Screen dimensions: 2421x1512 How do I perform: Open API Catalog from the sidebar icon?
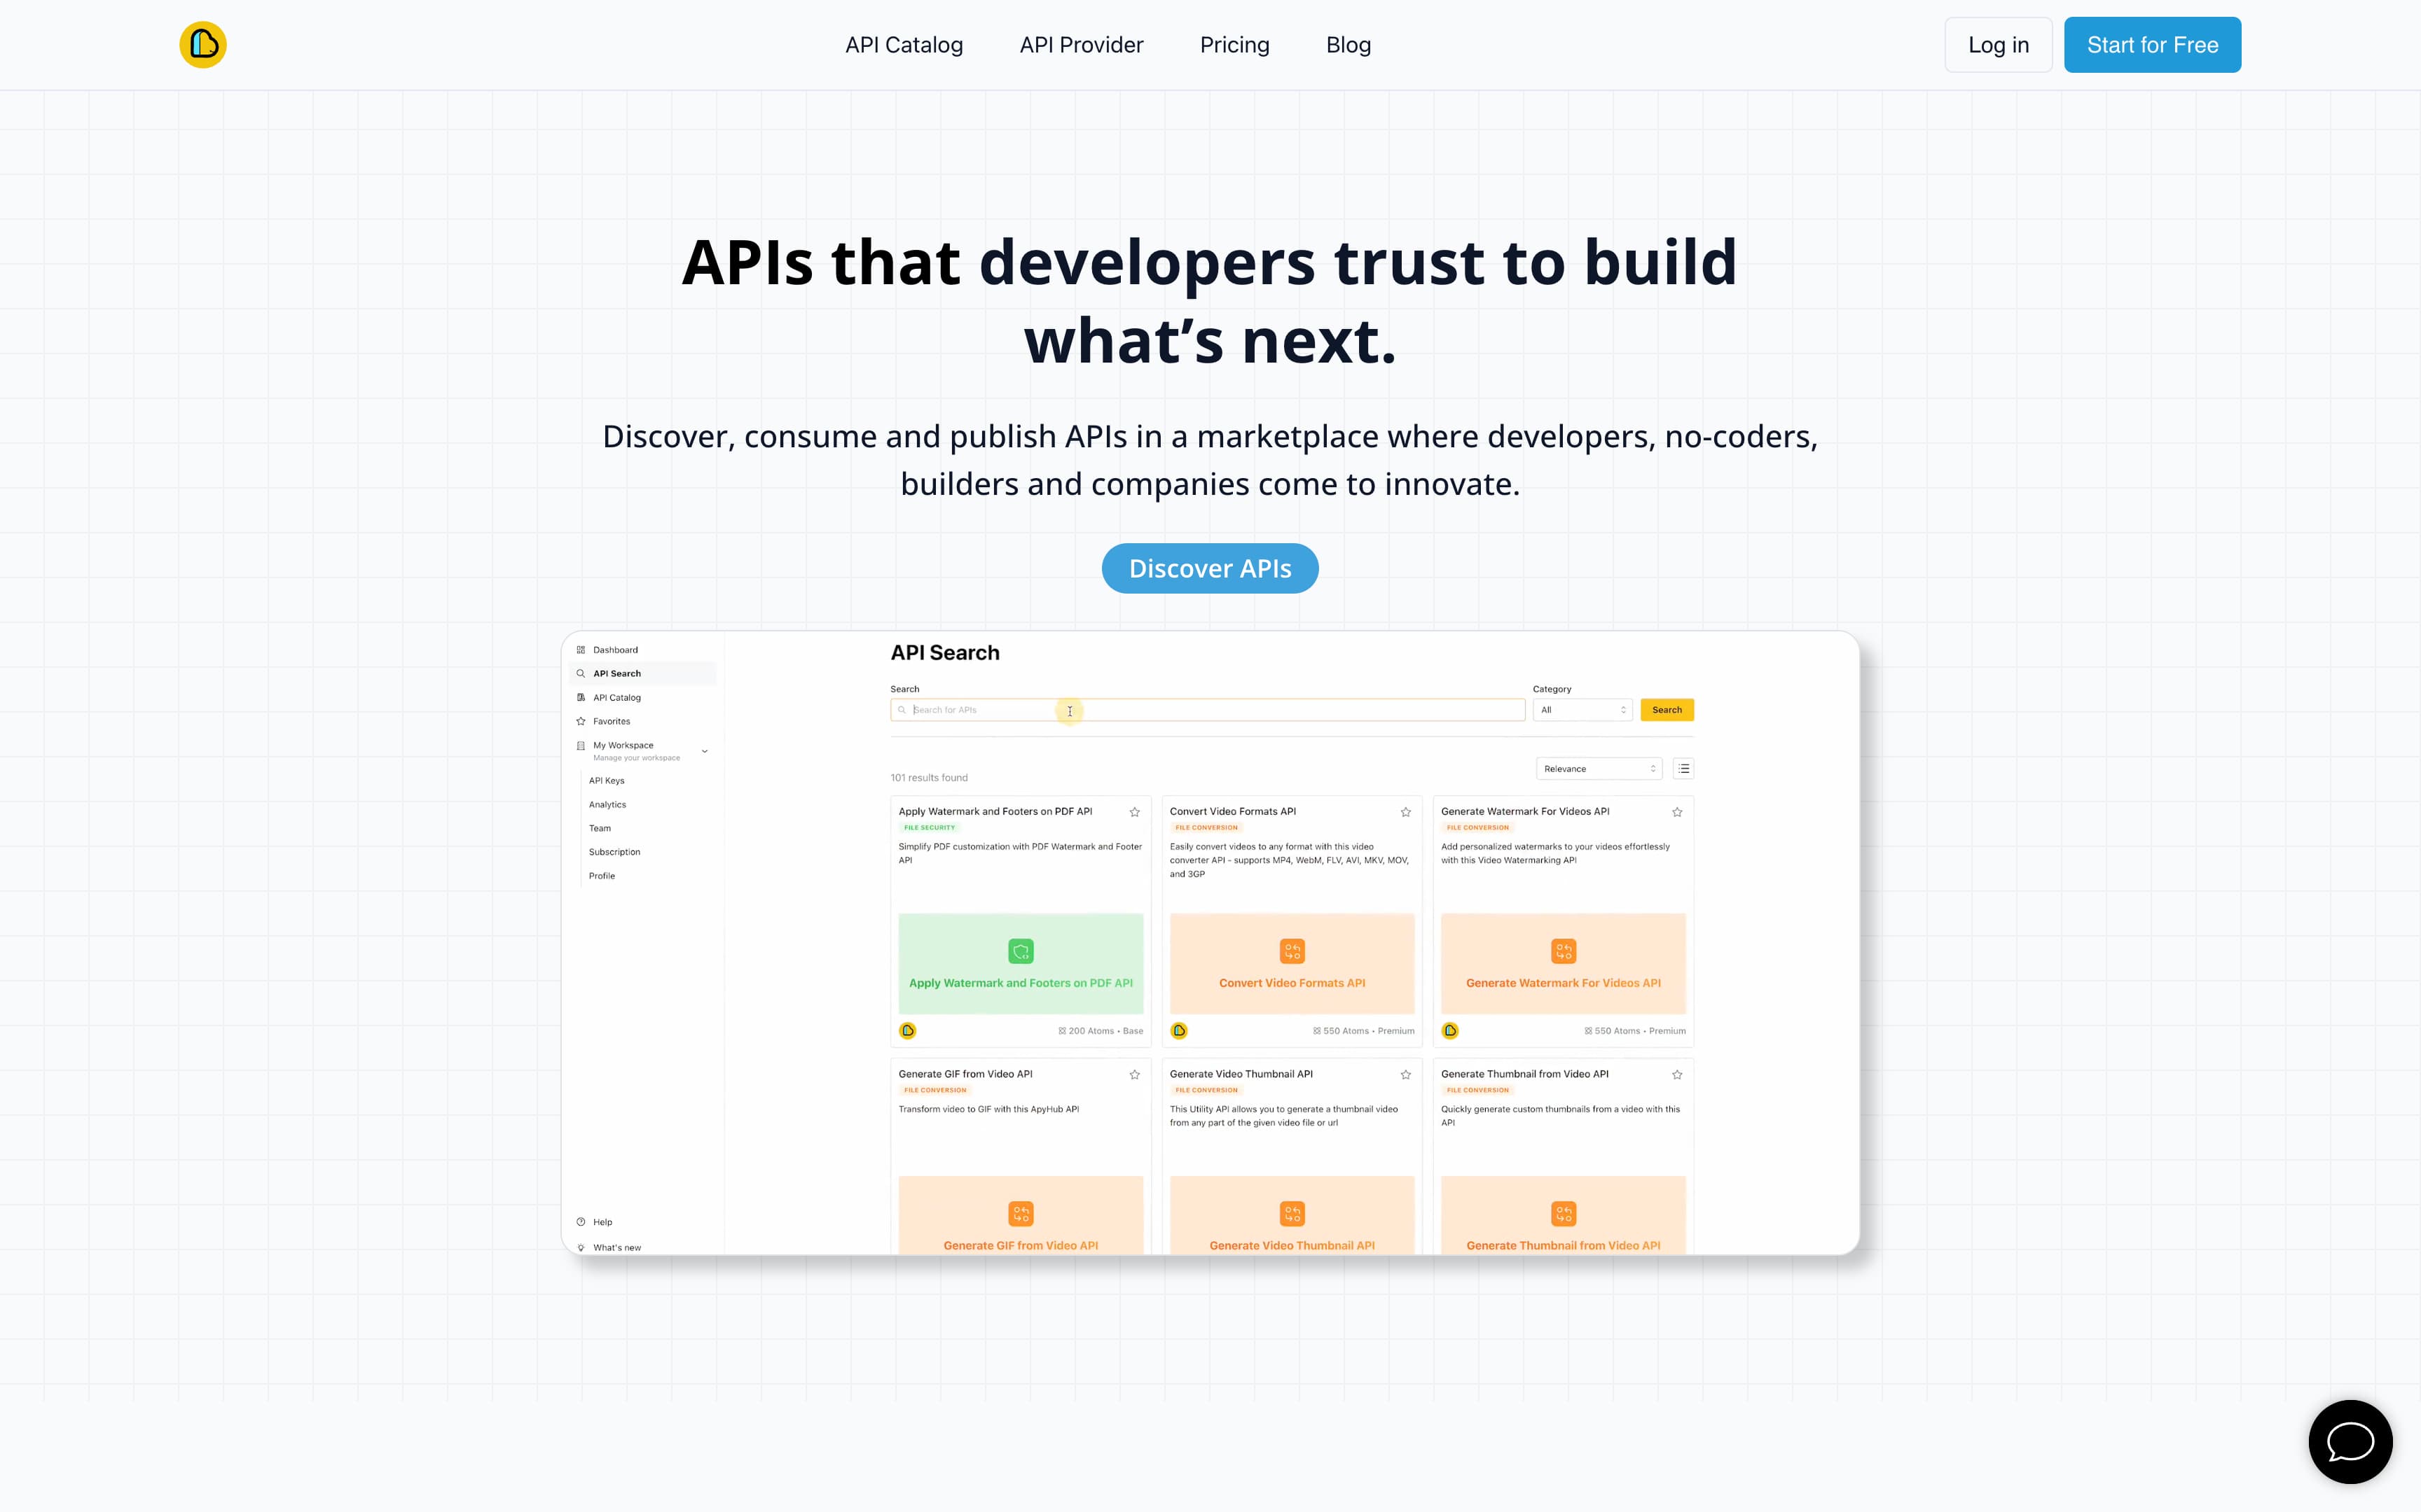click(x=581, y=697)
